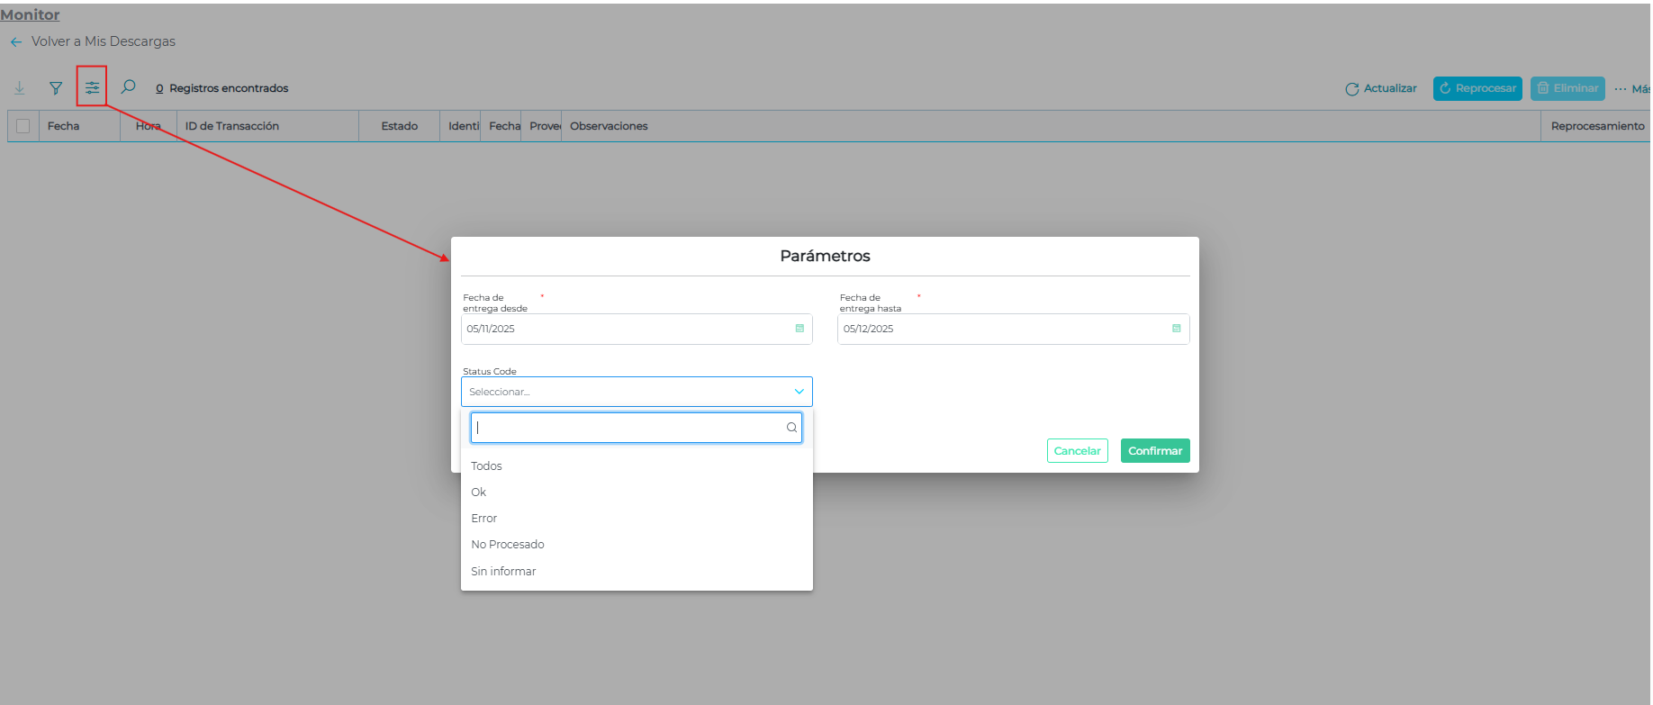Click the magnifier search icon in toolbar
1653x705 pixels.
129,87
